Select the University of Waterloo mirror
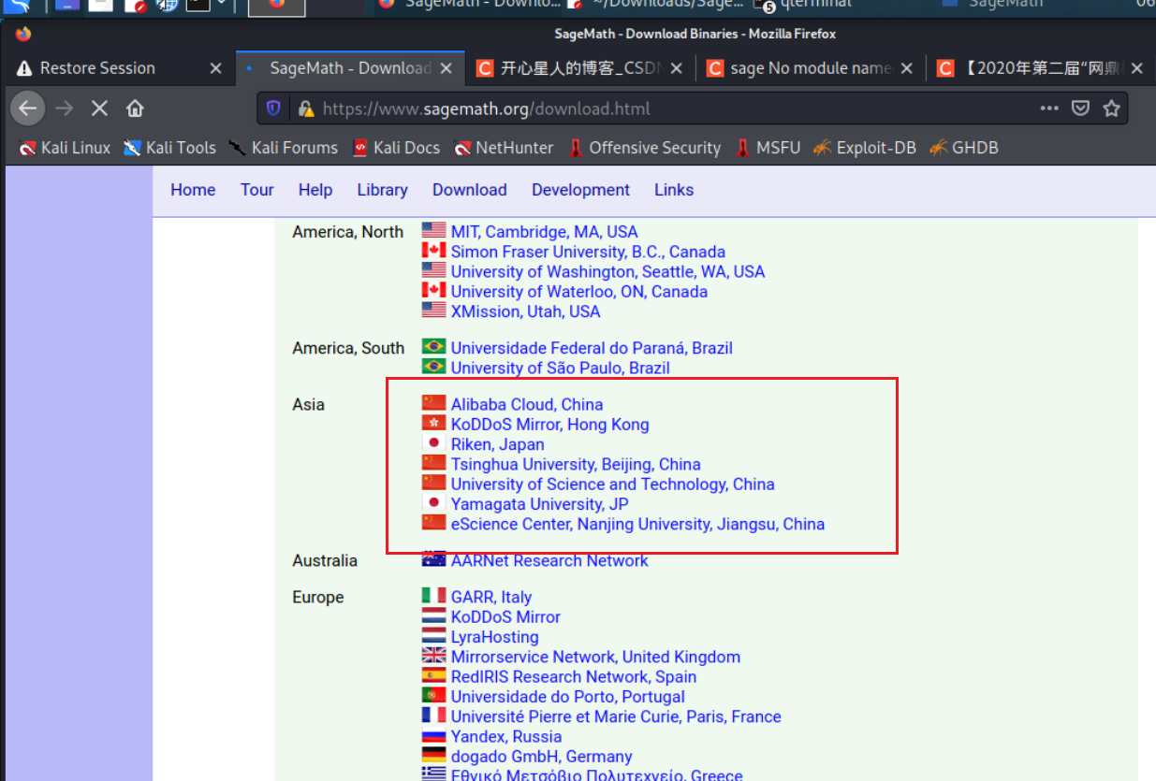This screenshot has width=1156, height=781. click(579, 292)
